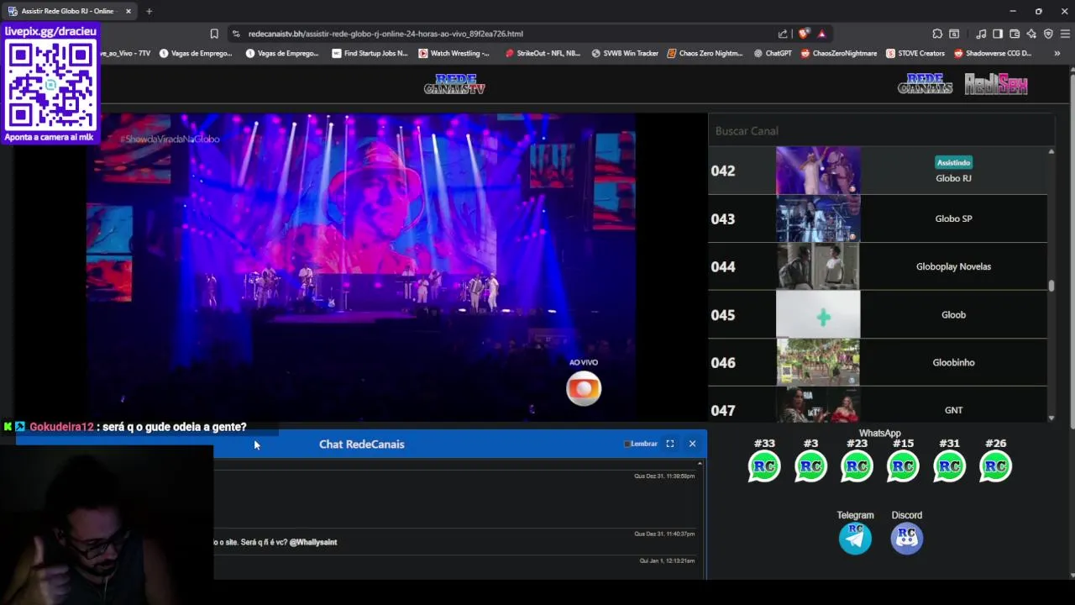The height and width of the screenshot is (605, 1075).
Task: Open a new browser tab
Action: (x=149, y=11)
